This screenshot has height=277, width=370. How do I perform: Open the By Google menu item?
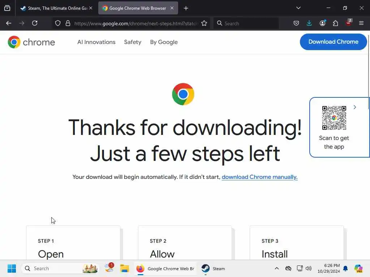164,42
